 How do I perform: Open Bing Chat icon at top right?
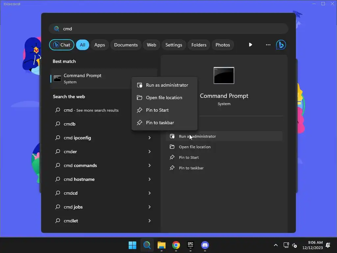[x=281, y=45]
